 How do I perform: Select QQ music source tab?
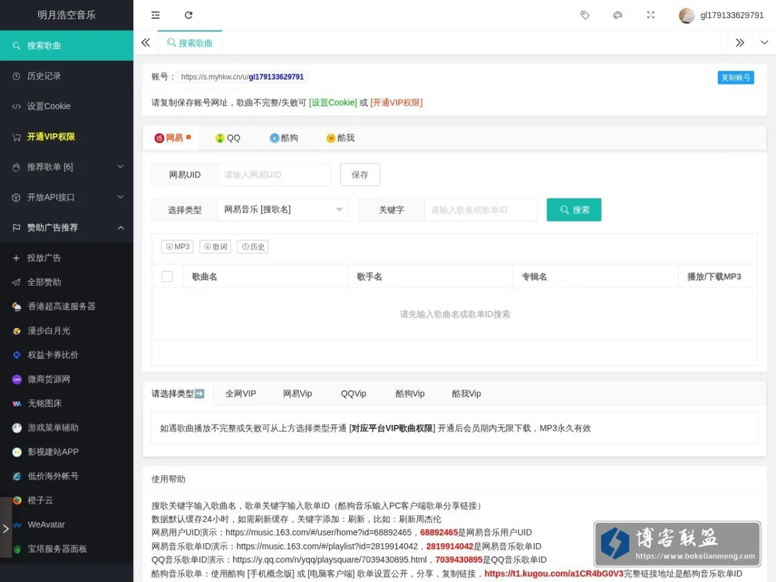click(228, 138)
